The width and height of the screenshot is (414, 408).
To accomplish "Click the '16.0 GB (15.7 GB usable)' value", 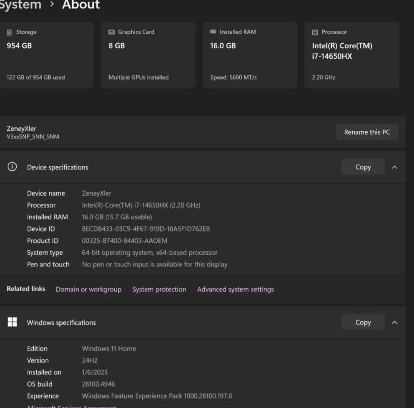I will [117, 217].
